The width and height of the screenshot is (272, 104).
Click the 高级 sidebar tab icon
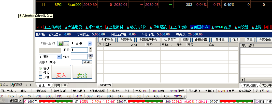(13, 85)
